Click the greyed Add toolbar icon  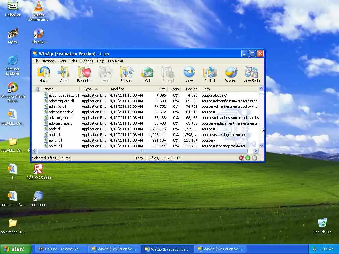tap(106, 75)
